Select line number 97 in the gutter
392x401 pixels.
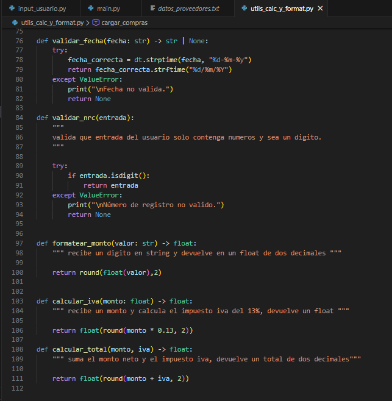18,243
